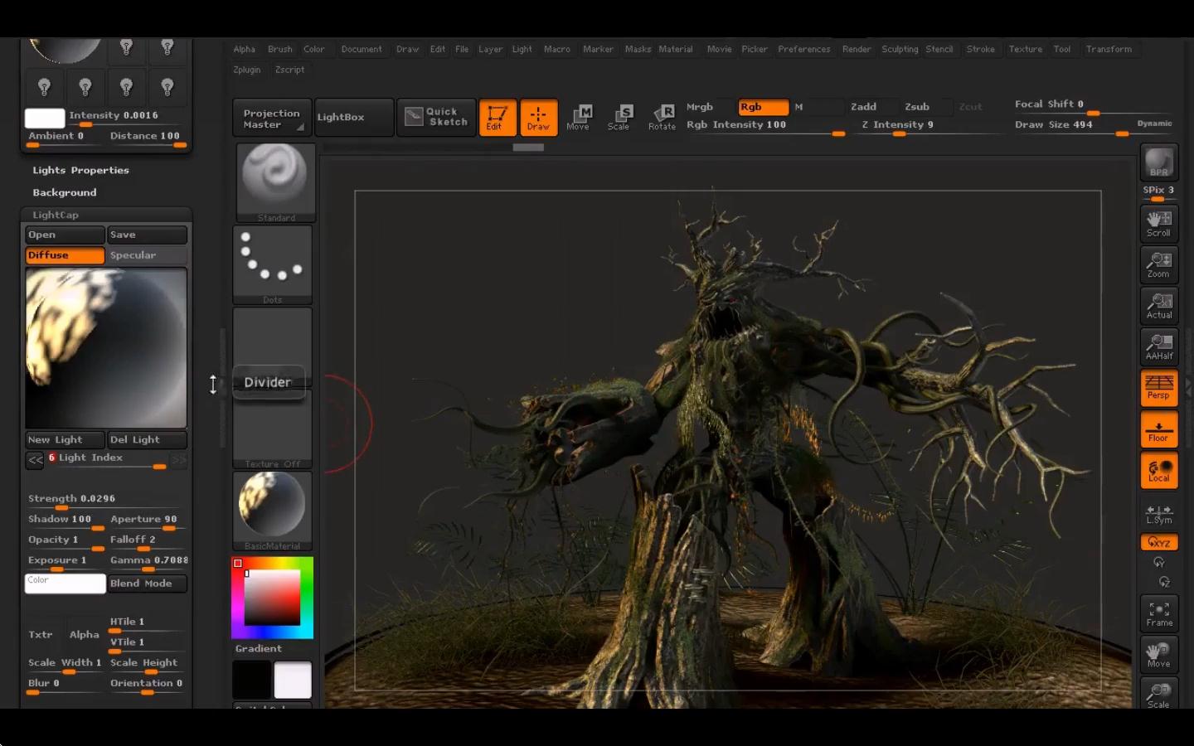Screen dimensions: 1194x746
Task: Click the Draw Size slider
Action: tap(1072, 126)
